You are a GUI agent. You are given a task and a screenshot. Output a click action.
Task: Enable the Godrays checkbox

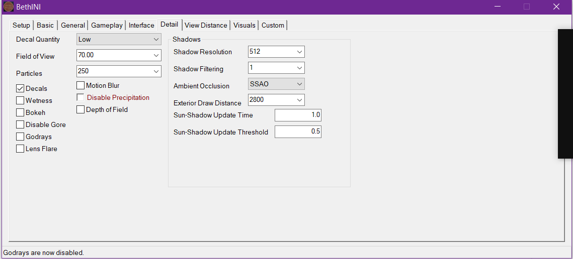[x=20, y=137]
